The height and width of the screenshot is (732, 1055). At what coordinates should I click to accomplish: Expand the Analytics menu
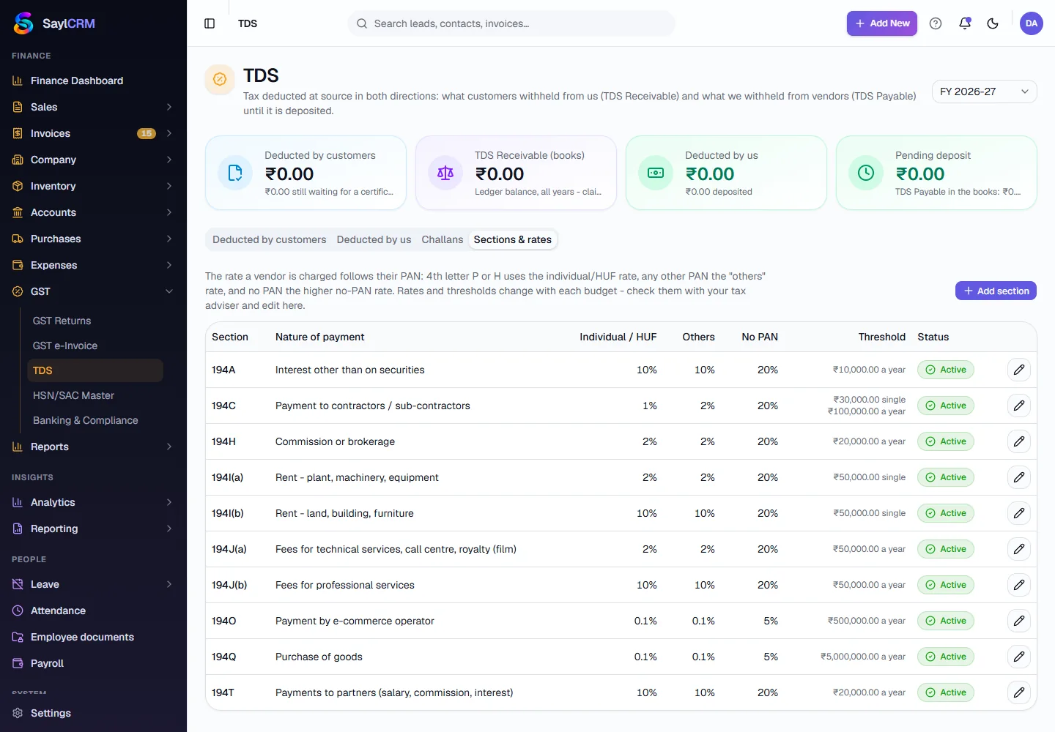(x=93, y=502)
